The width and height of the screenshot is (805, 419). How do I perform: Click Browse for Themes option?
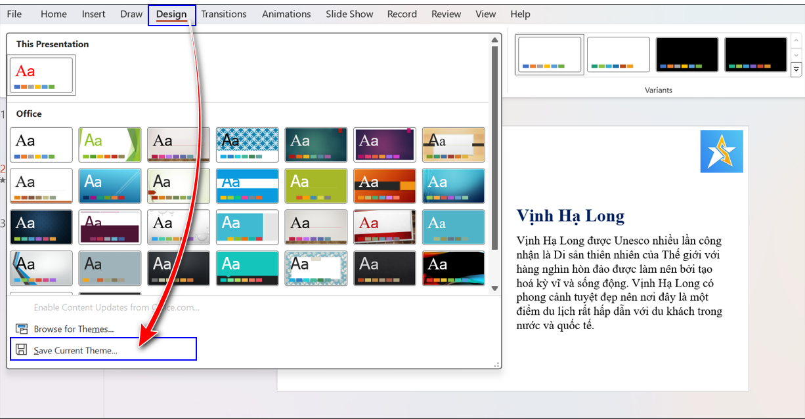pyautogui.click(x=74, y=329)
